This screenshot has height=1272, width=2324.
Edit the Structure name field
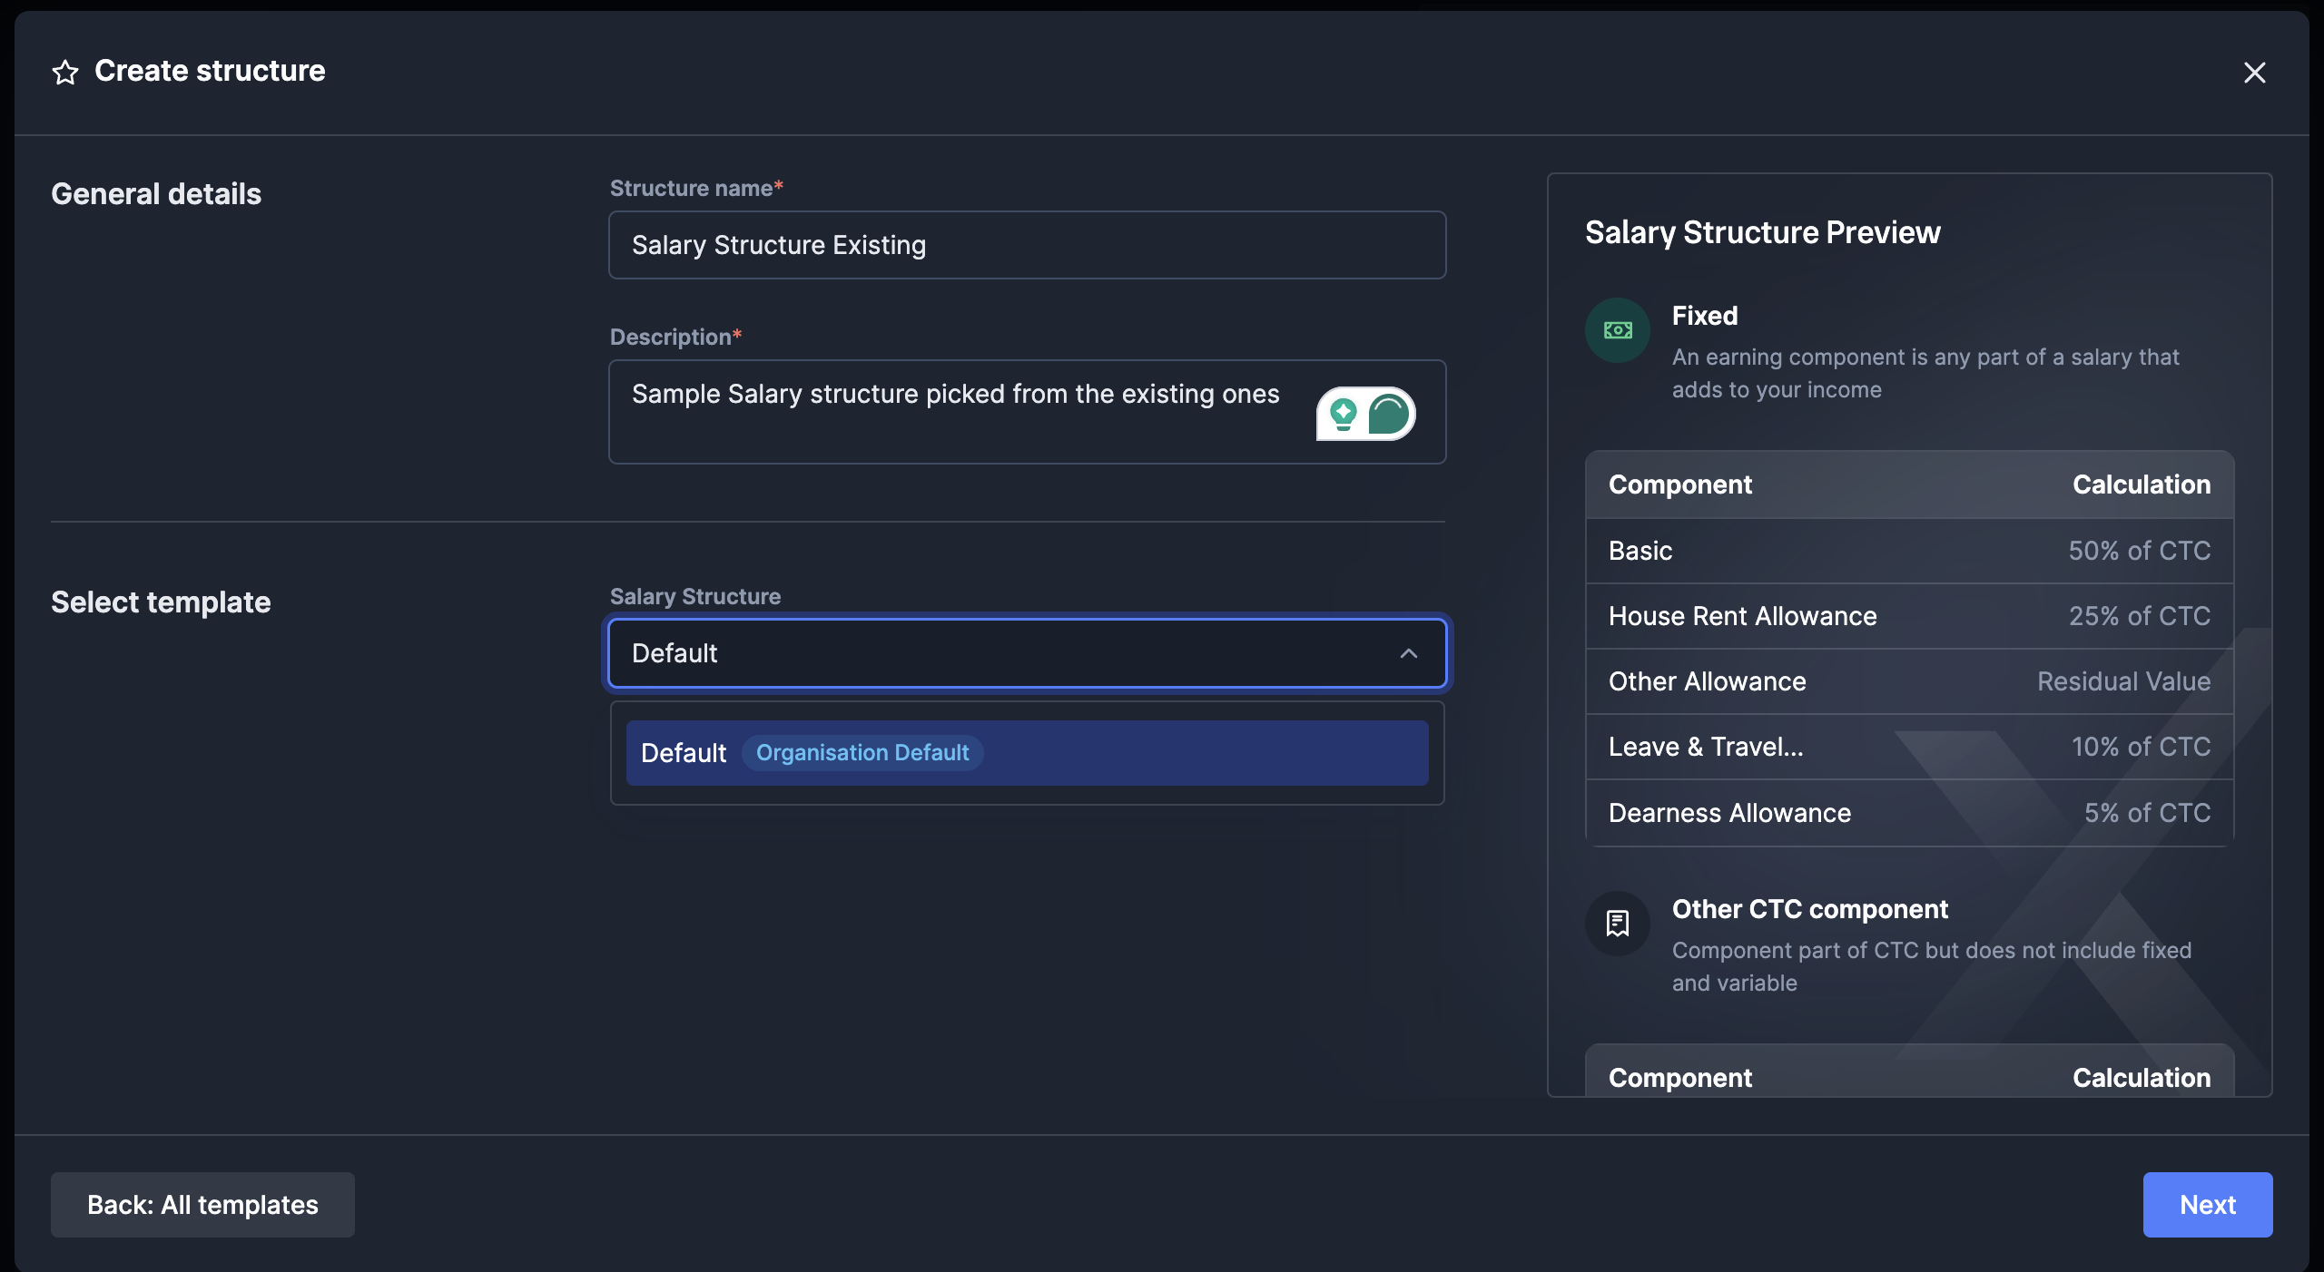pos(1027,245)
